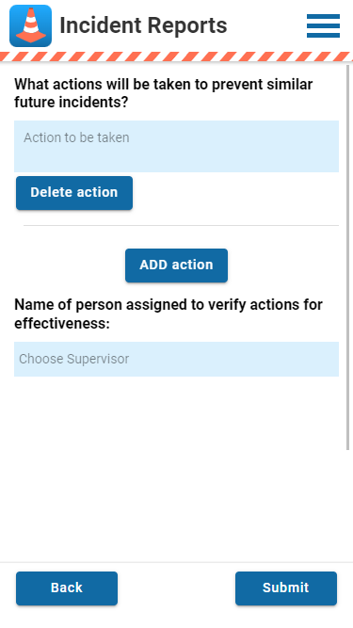Click the empty second line of action textarea
The image size is (353, 628).
click(x=177, y=158)
